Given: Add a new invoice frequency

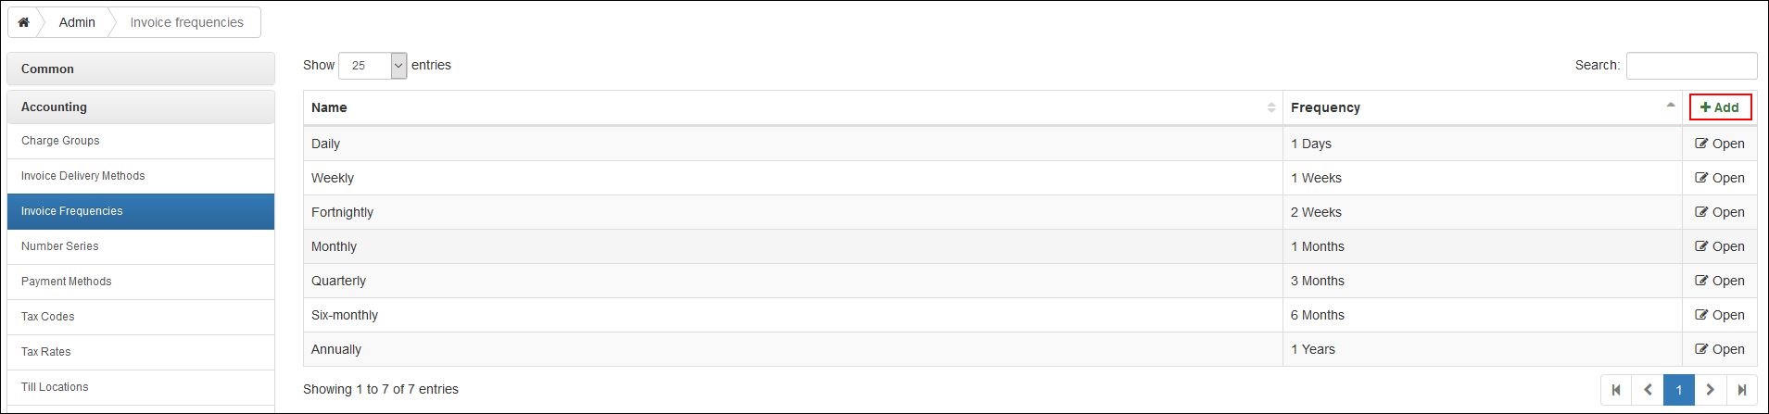Looking at the screenshot, I should [x=1720, y=107].
